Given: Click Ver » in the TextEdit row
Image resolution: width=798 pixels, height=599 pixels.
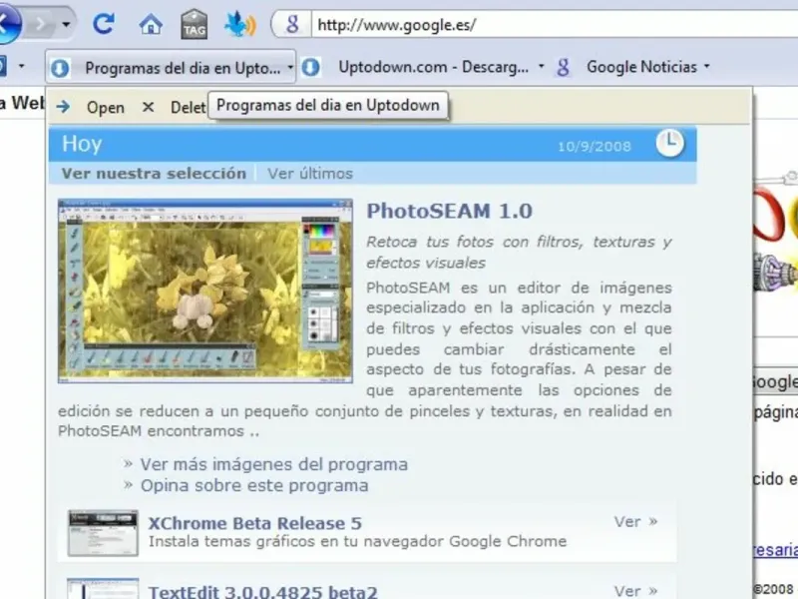Looking at the screenshot, I should tap(636, 591).
